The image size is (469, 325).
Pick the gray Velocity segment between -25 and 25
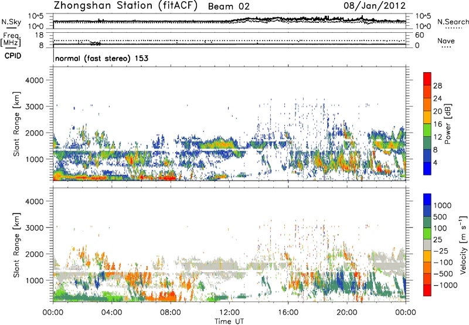click(427, 245)
